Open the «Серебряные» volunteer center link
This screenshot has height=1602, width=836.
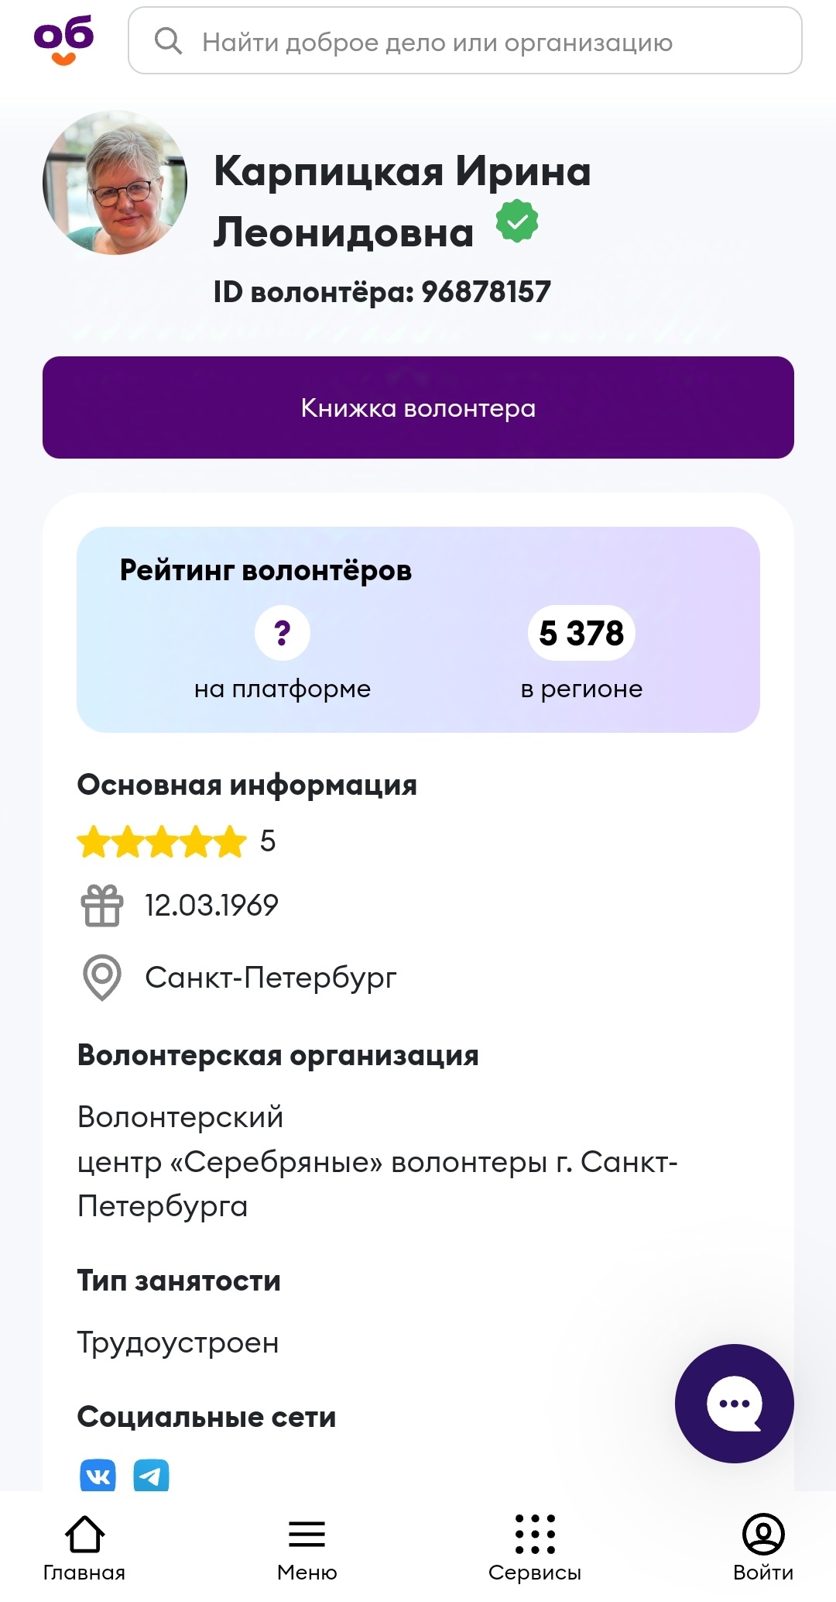377,1162
